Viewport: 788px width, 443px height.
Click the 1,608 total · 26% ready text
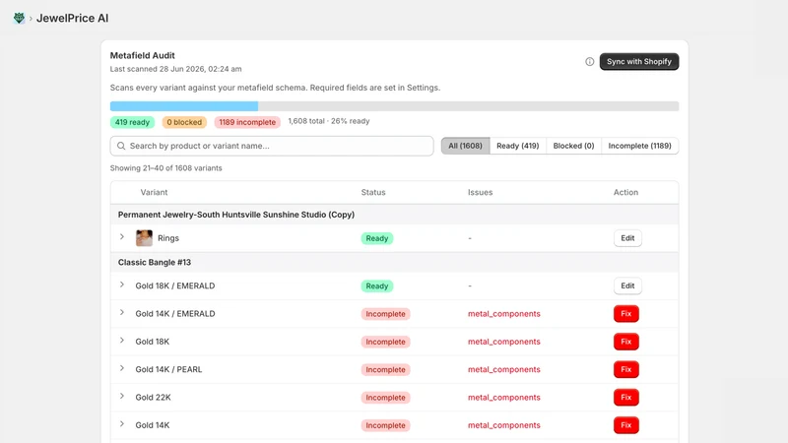click(329, 121)
